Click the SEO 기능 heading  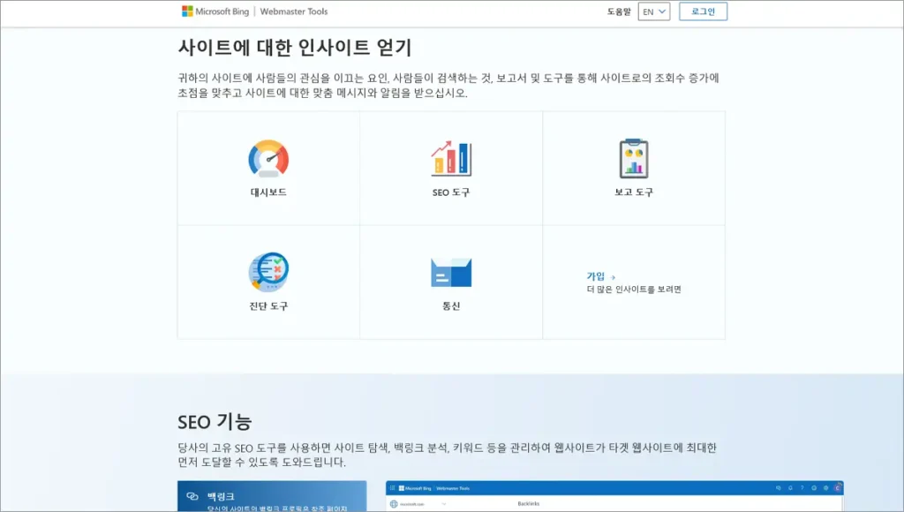pos(215,421)
